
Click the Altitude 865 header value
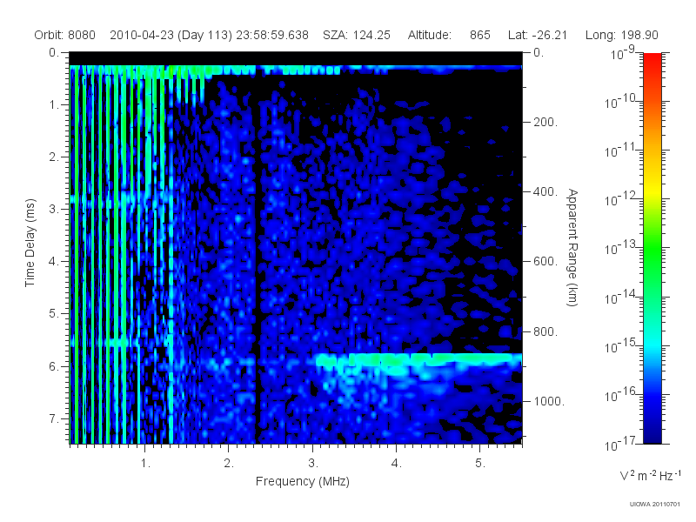coord(449,35)
